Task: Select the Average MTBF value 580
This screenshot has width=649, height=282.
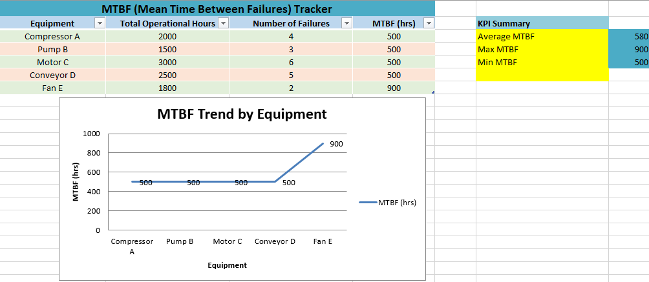Action: tap(628, 36)
